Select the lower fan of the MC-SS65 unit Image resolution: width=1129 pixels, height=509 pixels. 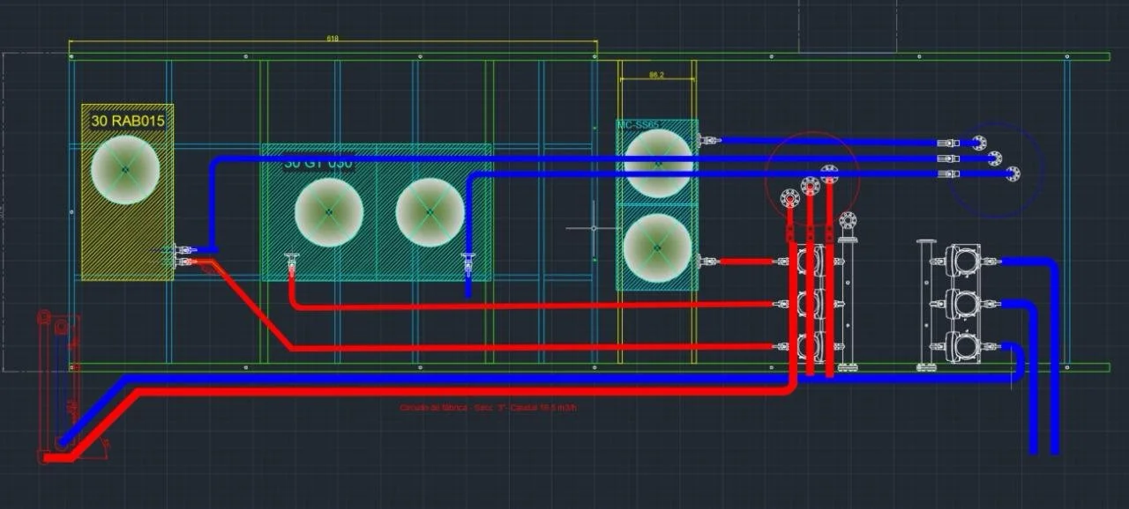657,248
